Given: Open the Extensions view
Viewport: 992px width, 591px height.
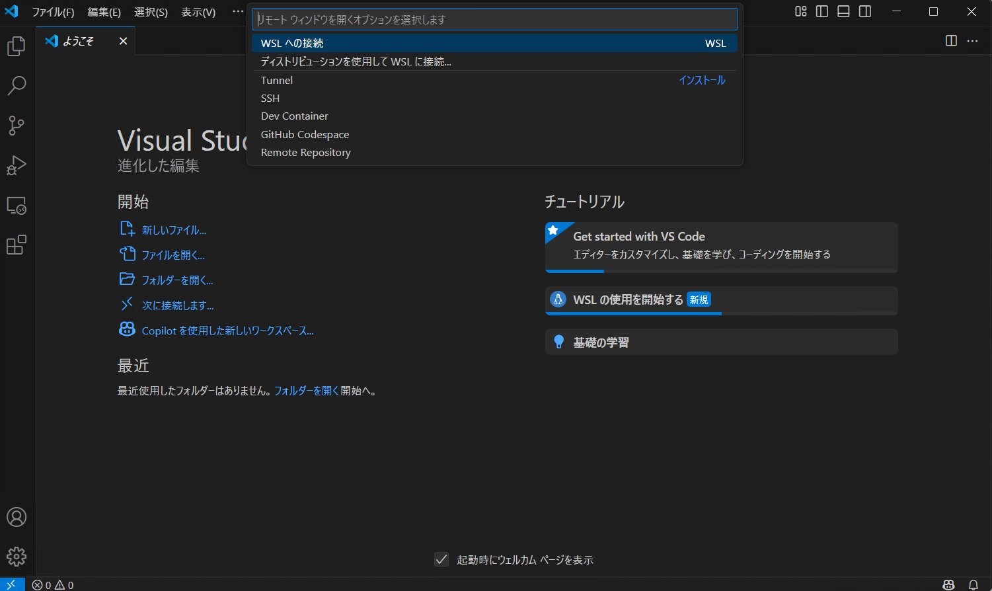Looking at the screenshot, I should pyautogui.click(x=17, y=245).
